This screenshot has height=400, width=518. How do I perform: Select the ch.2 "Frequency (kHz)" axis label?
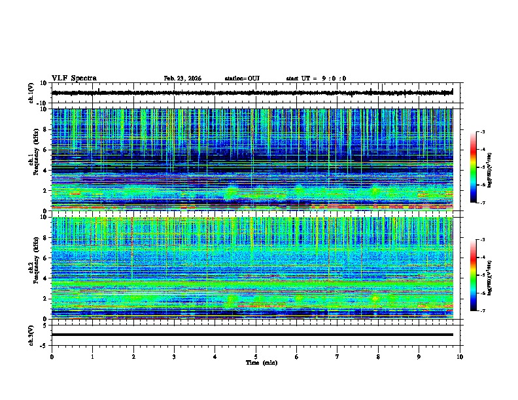pos(36,260)
